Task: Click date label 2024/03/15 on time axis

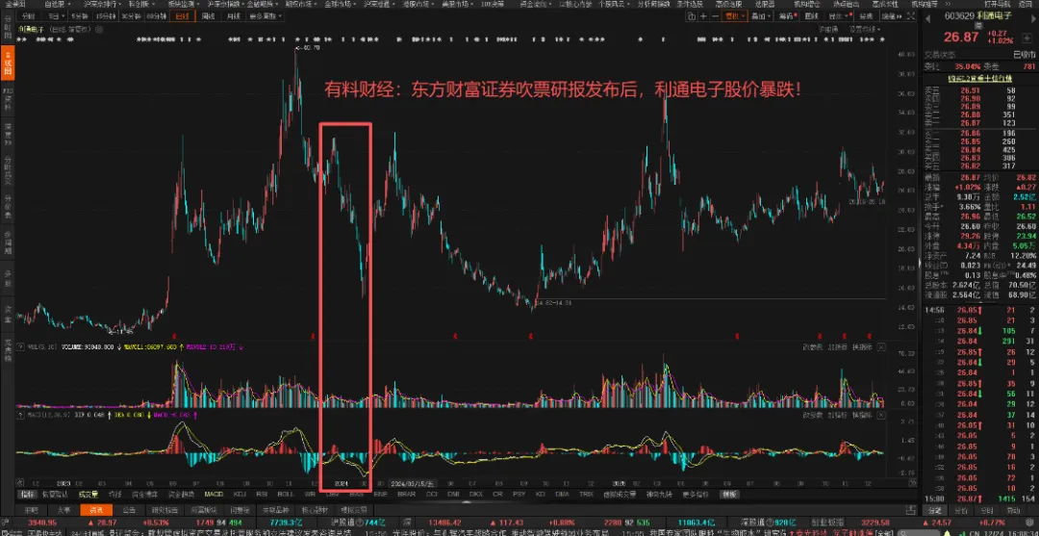Action: (412, 483)
